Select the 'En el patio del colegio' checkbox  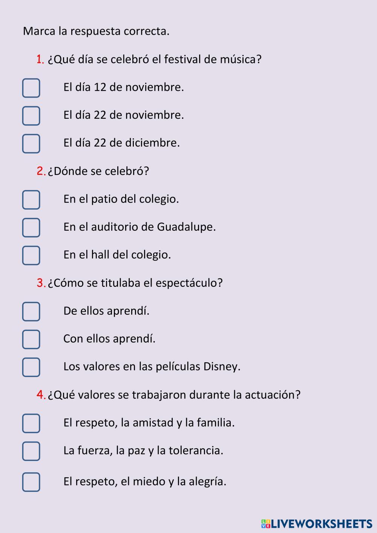point(31,200)
